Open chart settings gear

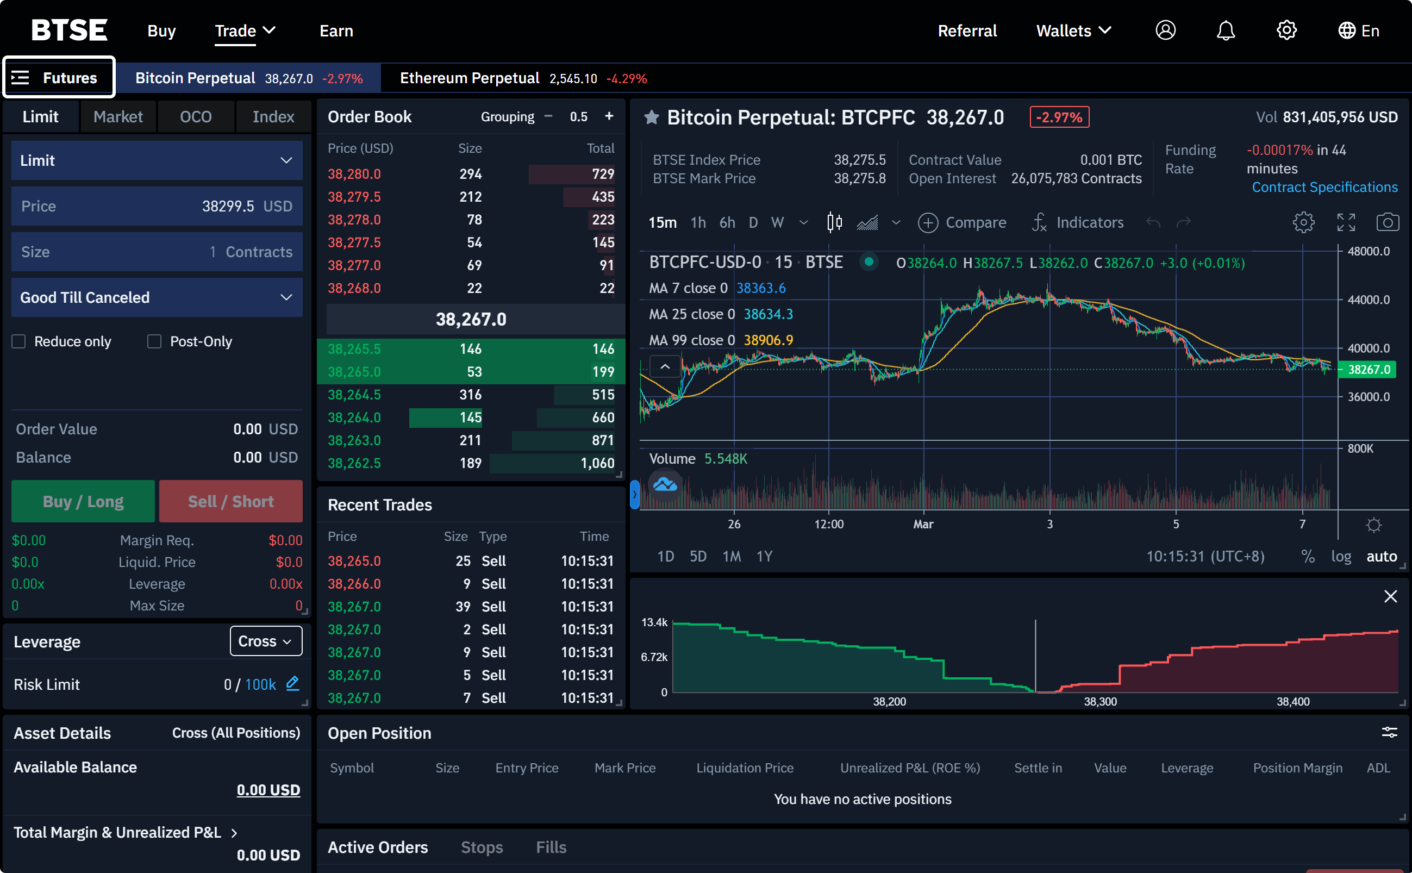[1303, 222]
